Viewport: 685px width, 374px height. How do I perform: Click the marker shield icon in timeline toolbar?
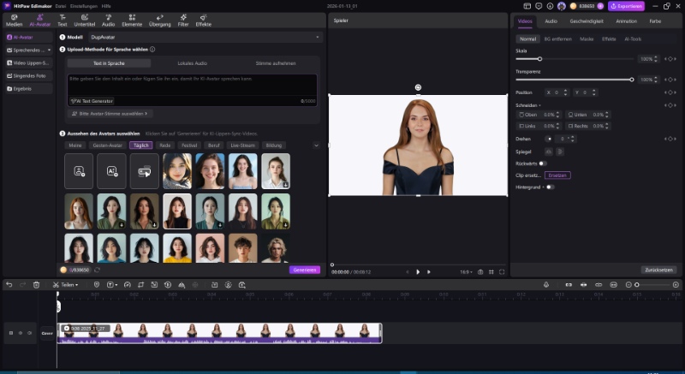point(97,284)
